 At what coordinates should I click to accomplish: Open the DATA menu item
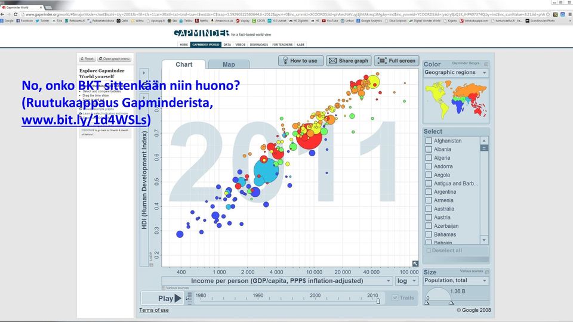click(x=227, y=45)
